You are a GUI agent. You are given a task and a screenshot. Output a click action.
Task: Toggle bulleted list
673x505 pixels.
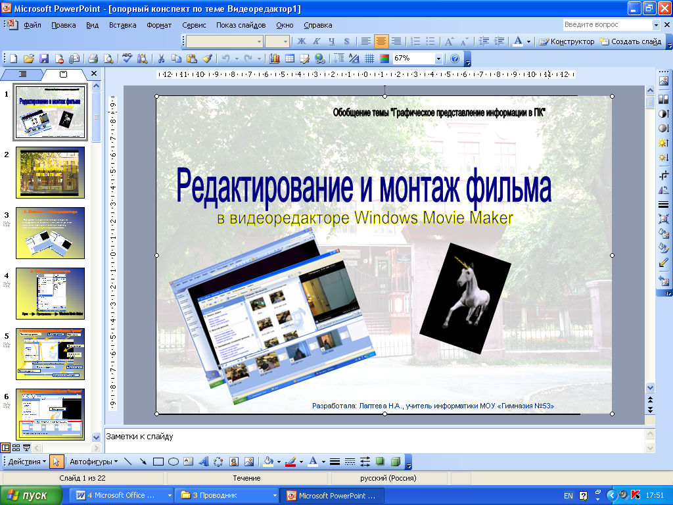(x=430, y=41)
